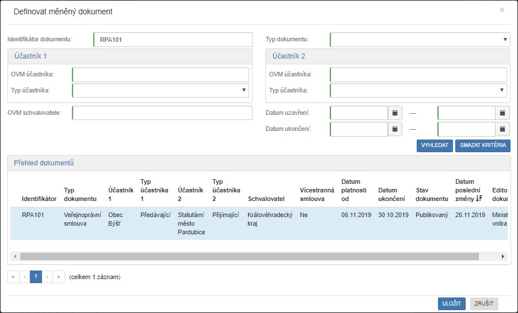Viewport: 518px width, 313px height.
Task: Go to the last page of results
Action: tap(59, 277)
